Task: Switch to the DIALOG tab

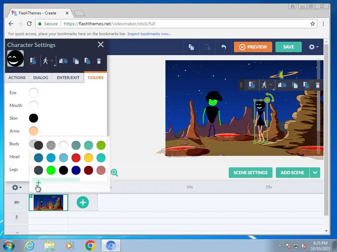Action: [40, 77]
